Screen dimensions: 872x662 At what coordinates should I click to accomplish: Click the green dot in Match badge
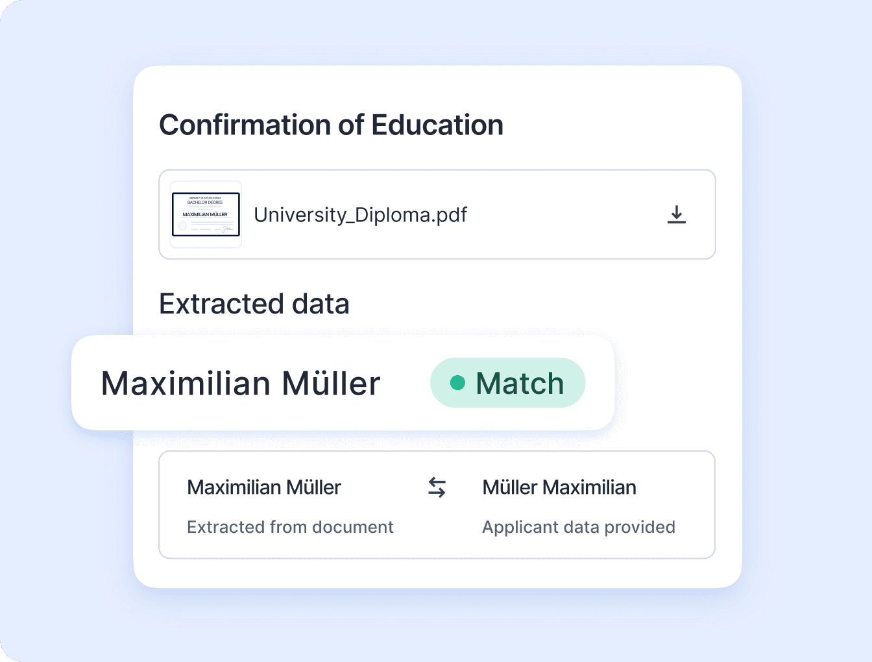[457, 383]
